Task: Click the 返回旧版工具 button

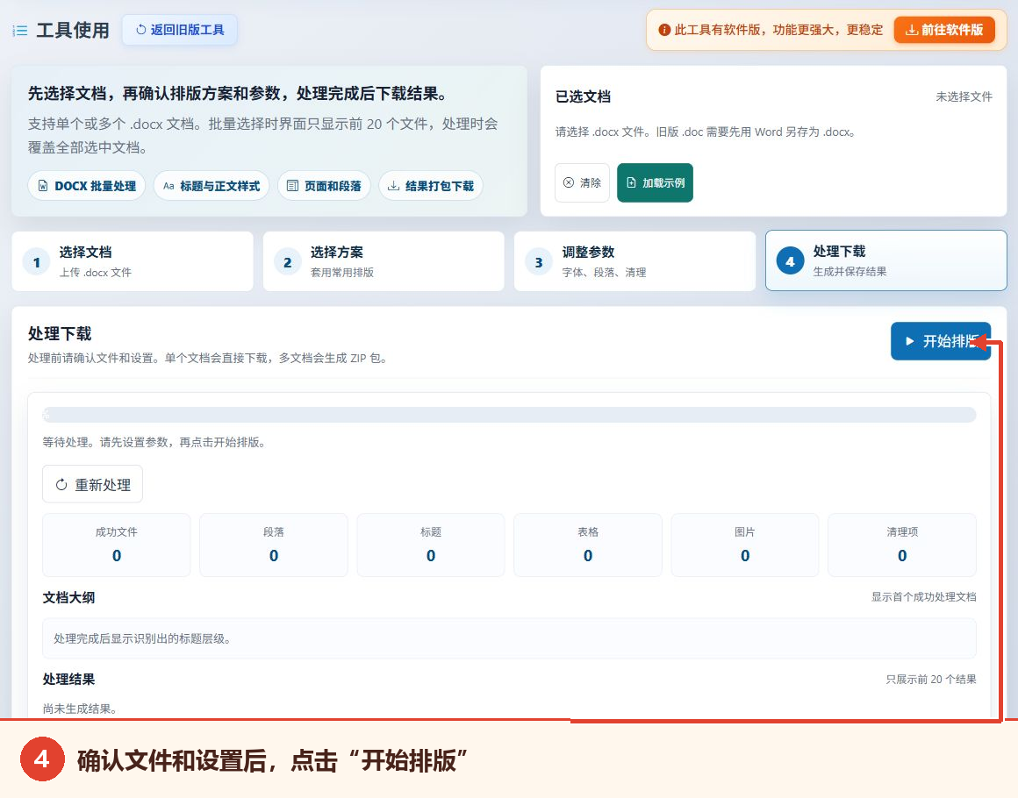Action: (180, 30)
